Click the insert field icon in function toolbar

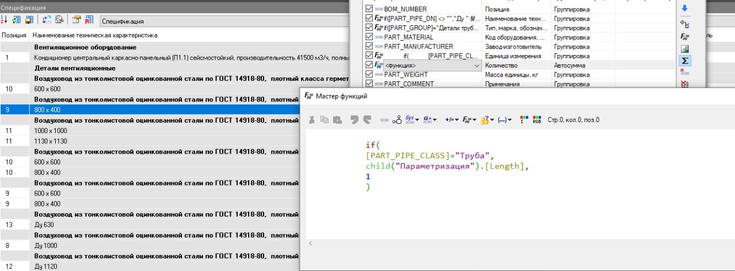[385, 120]
